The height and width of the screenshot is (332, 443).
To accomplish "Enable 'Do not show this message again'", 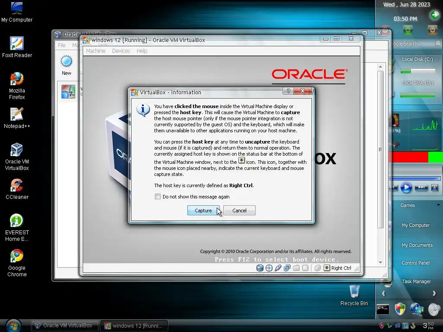I will coord(157,197).
